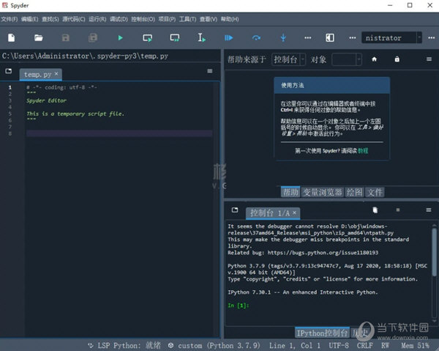The height and width of the screenshot is (351, 439).
Task: Step into function debug icon
Action: [x=283, y=37]
